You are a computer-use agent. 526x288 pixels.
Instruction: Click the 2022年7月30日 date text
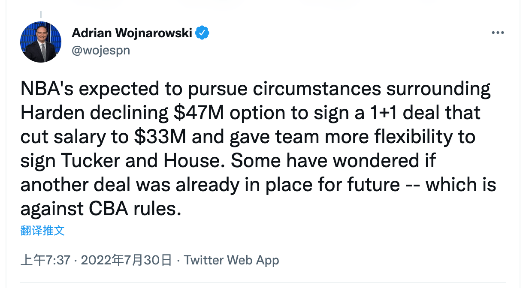pos(126,260)
